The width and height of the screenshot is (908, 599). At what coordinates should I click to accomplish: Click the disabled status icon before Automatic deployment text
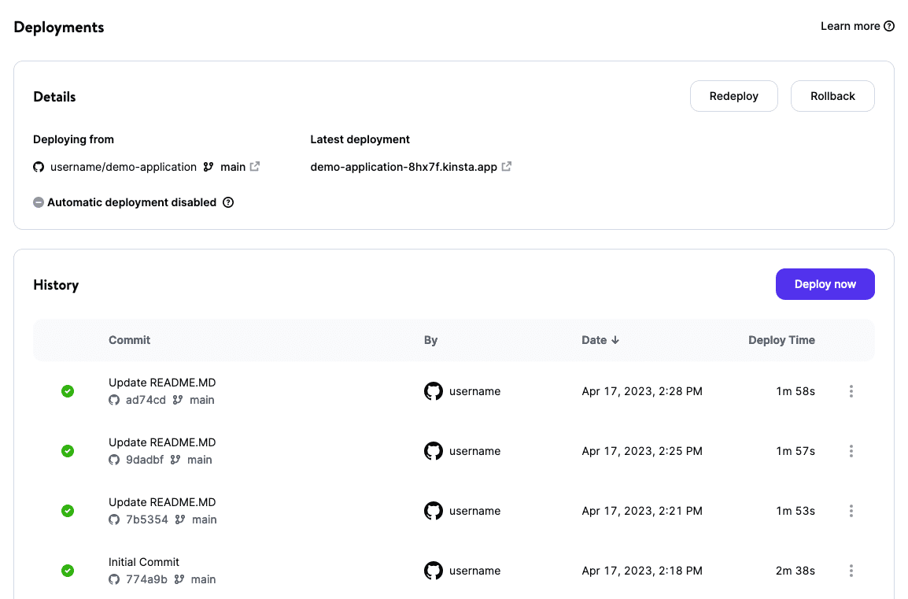(x=39, y=202)
